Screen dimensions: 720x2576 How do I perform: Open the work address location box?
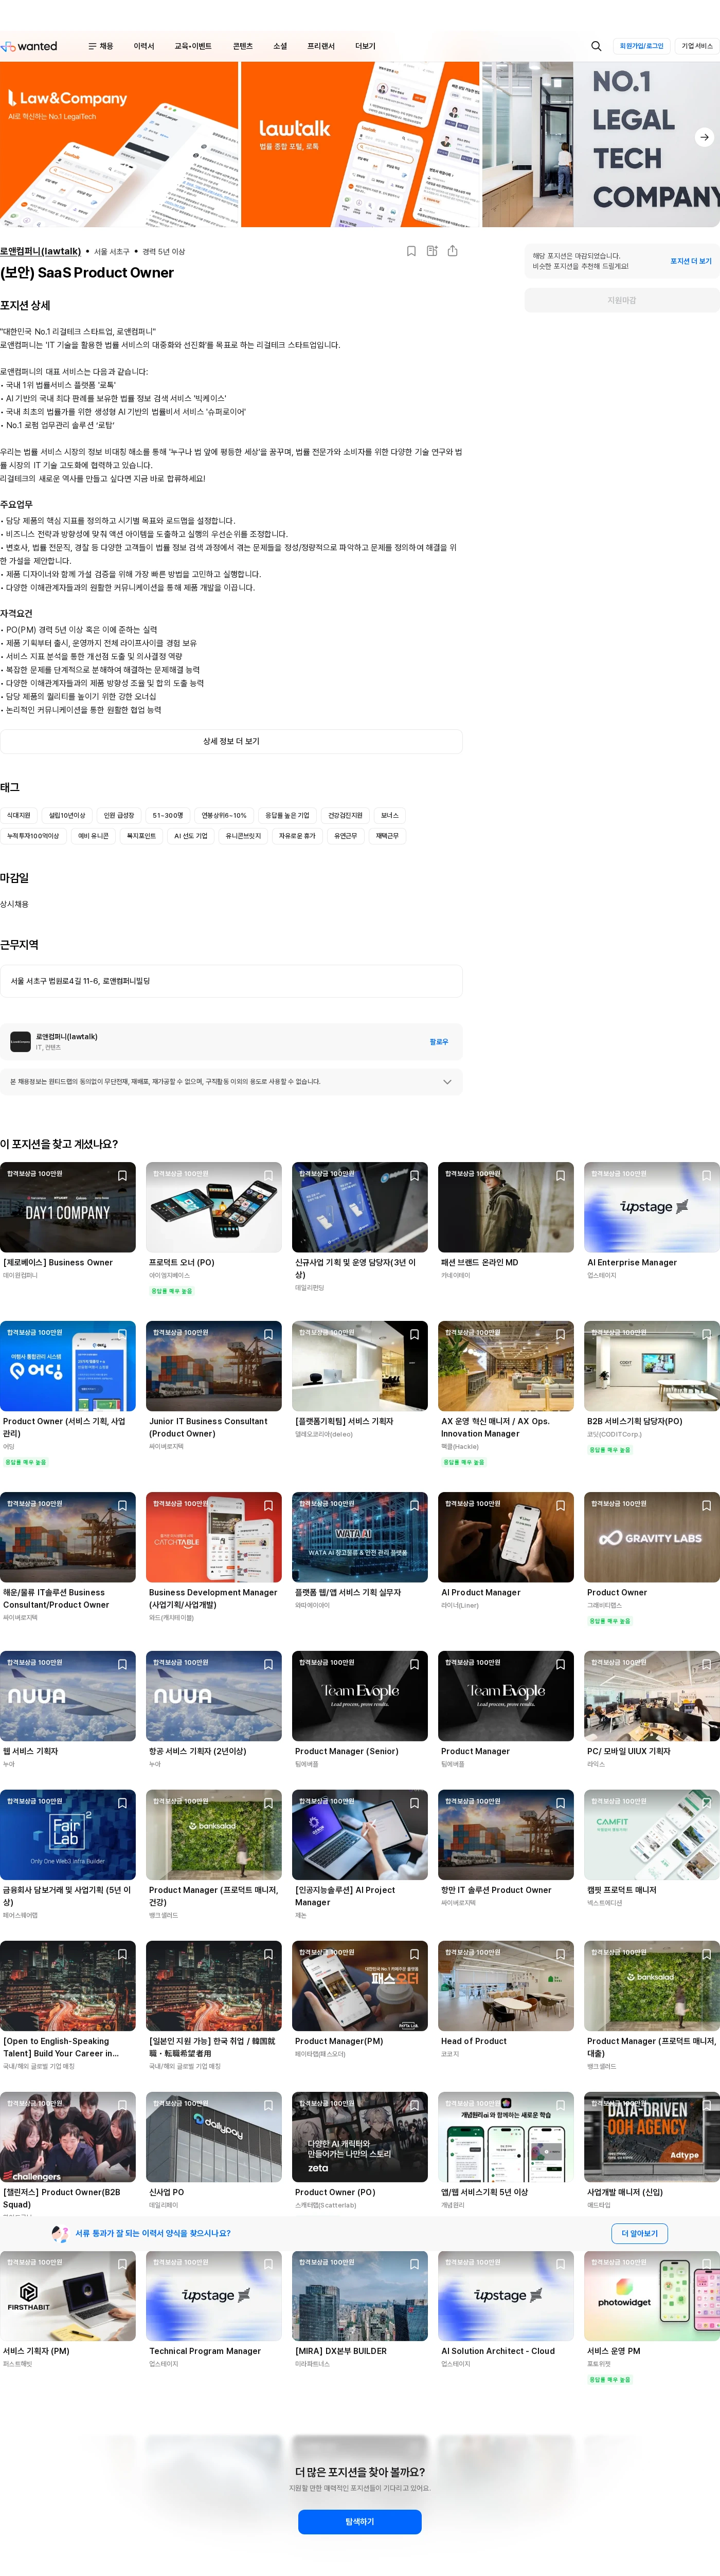pos(231,981)
